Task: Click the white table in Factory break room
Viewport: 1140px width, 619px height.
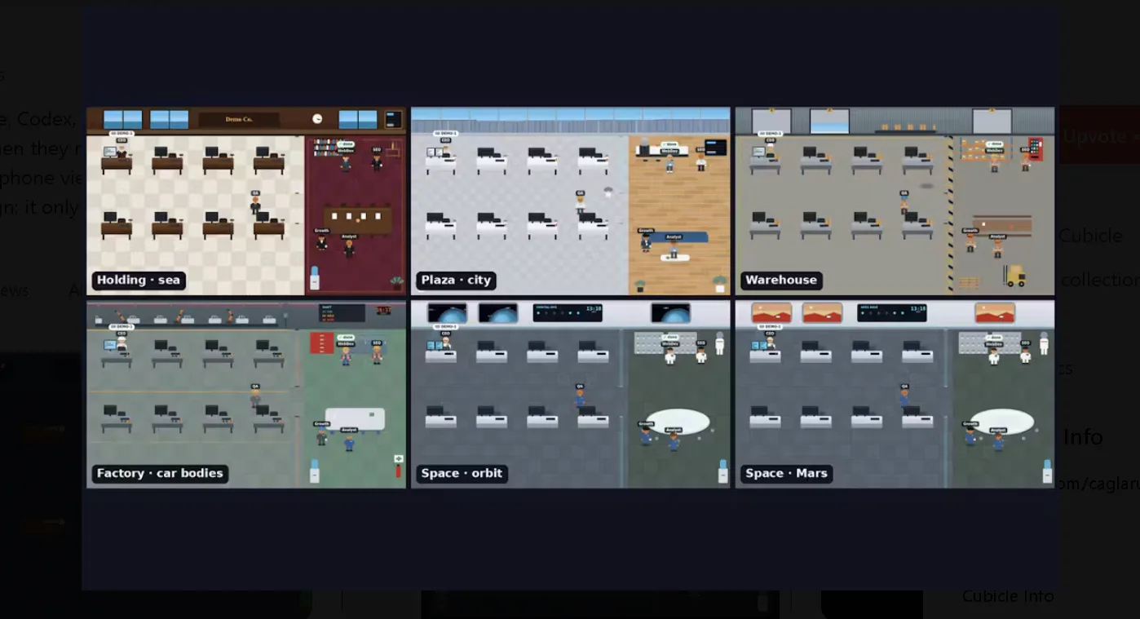Action: 355,419
